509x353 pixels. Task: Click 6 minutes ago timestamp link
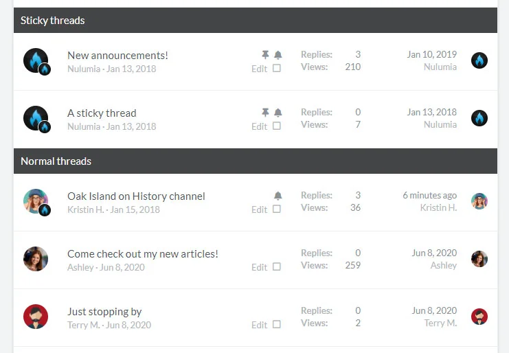click(x=429, y=195)
